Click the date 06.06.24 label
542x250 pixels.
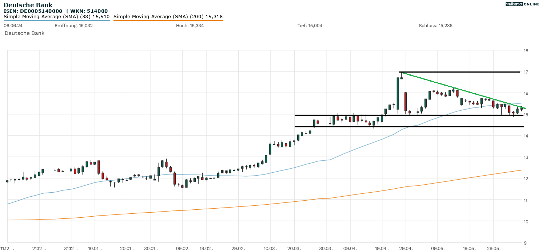pyautogui.click(x=12, y=26)
